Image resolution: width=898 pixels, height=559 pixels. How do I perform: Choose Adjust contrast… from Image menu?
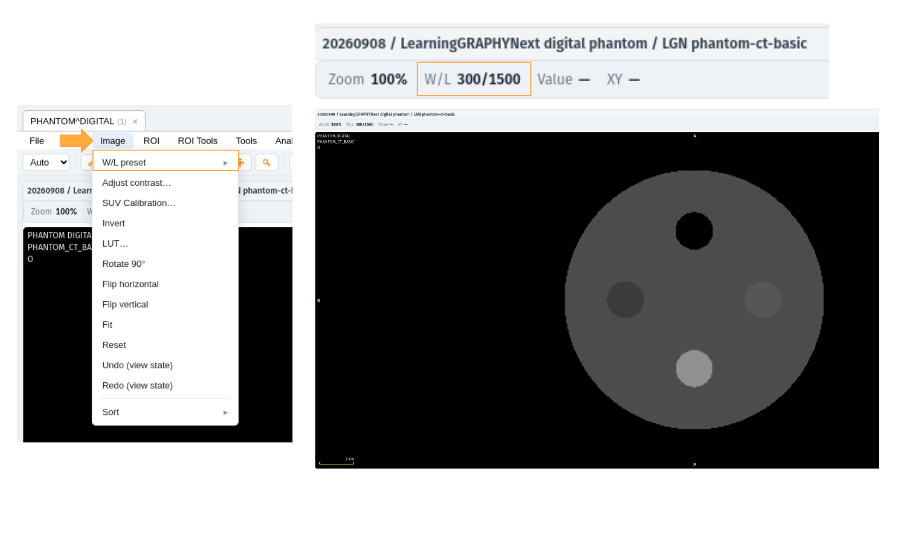coord(166,183)
